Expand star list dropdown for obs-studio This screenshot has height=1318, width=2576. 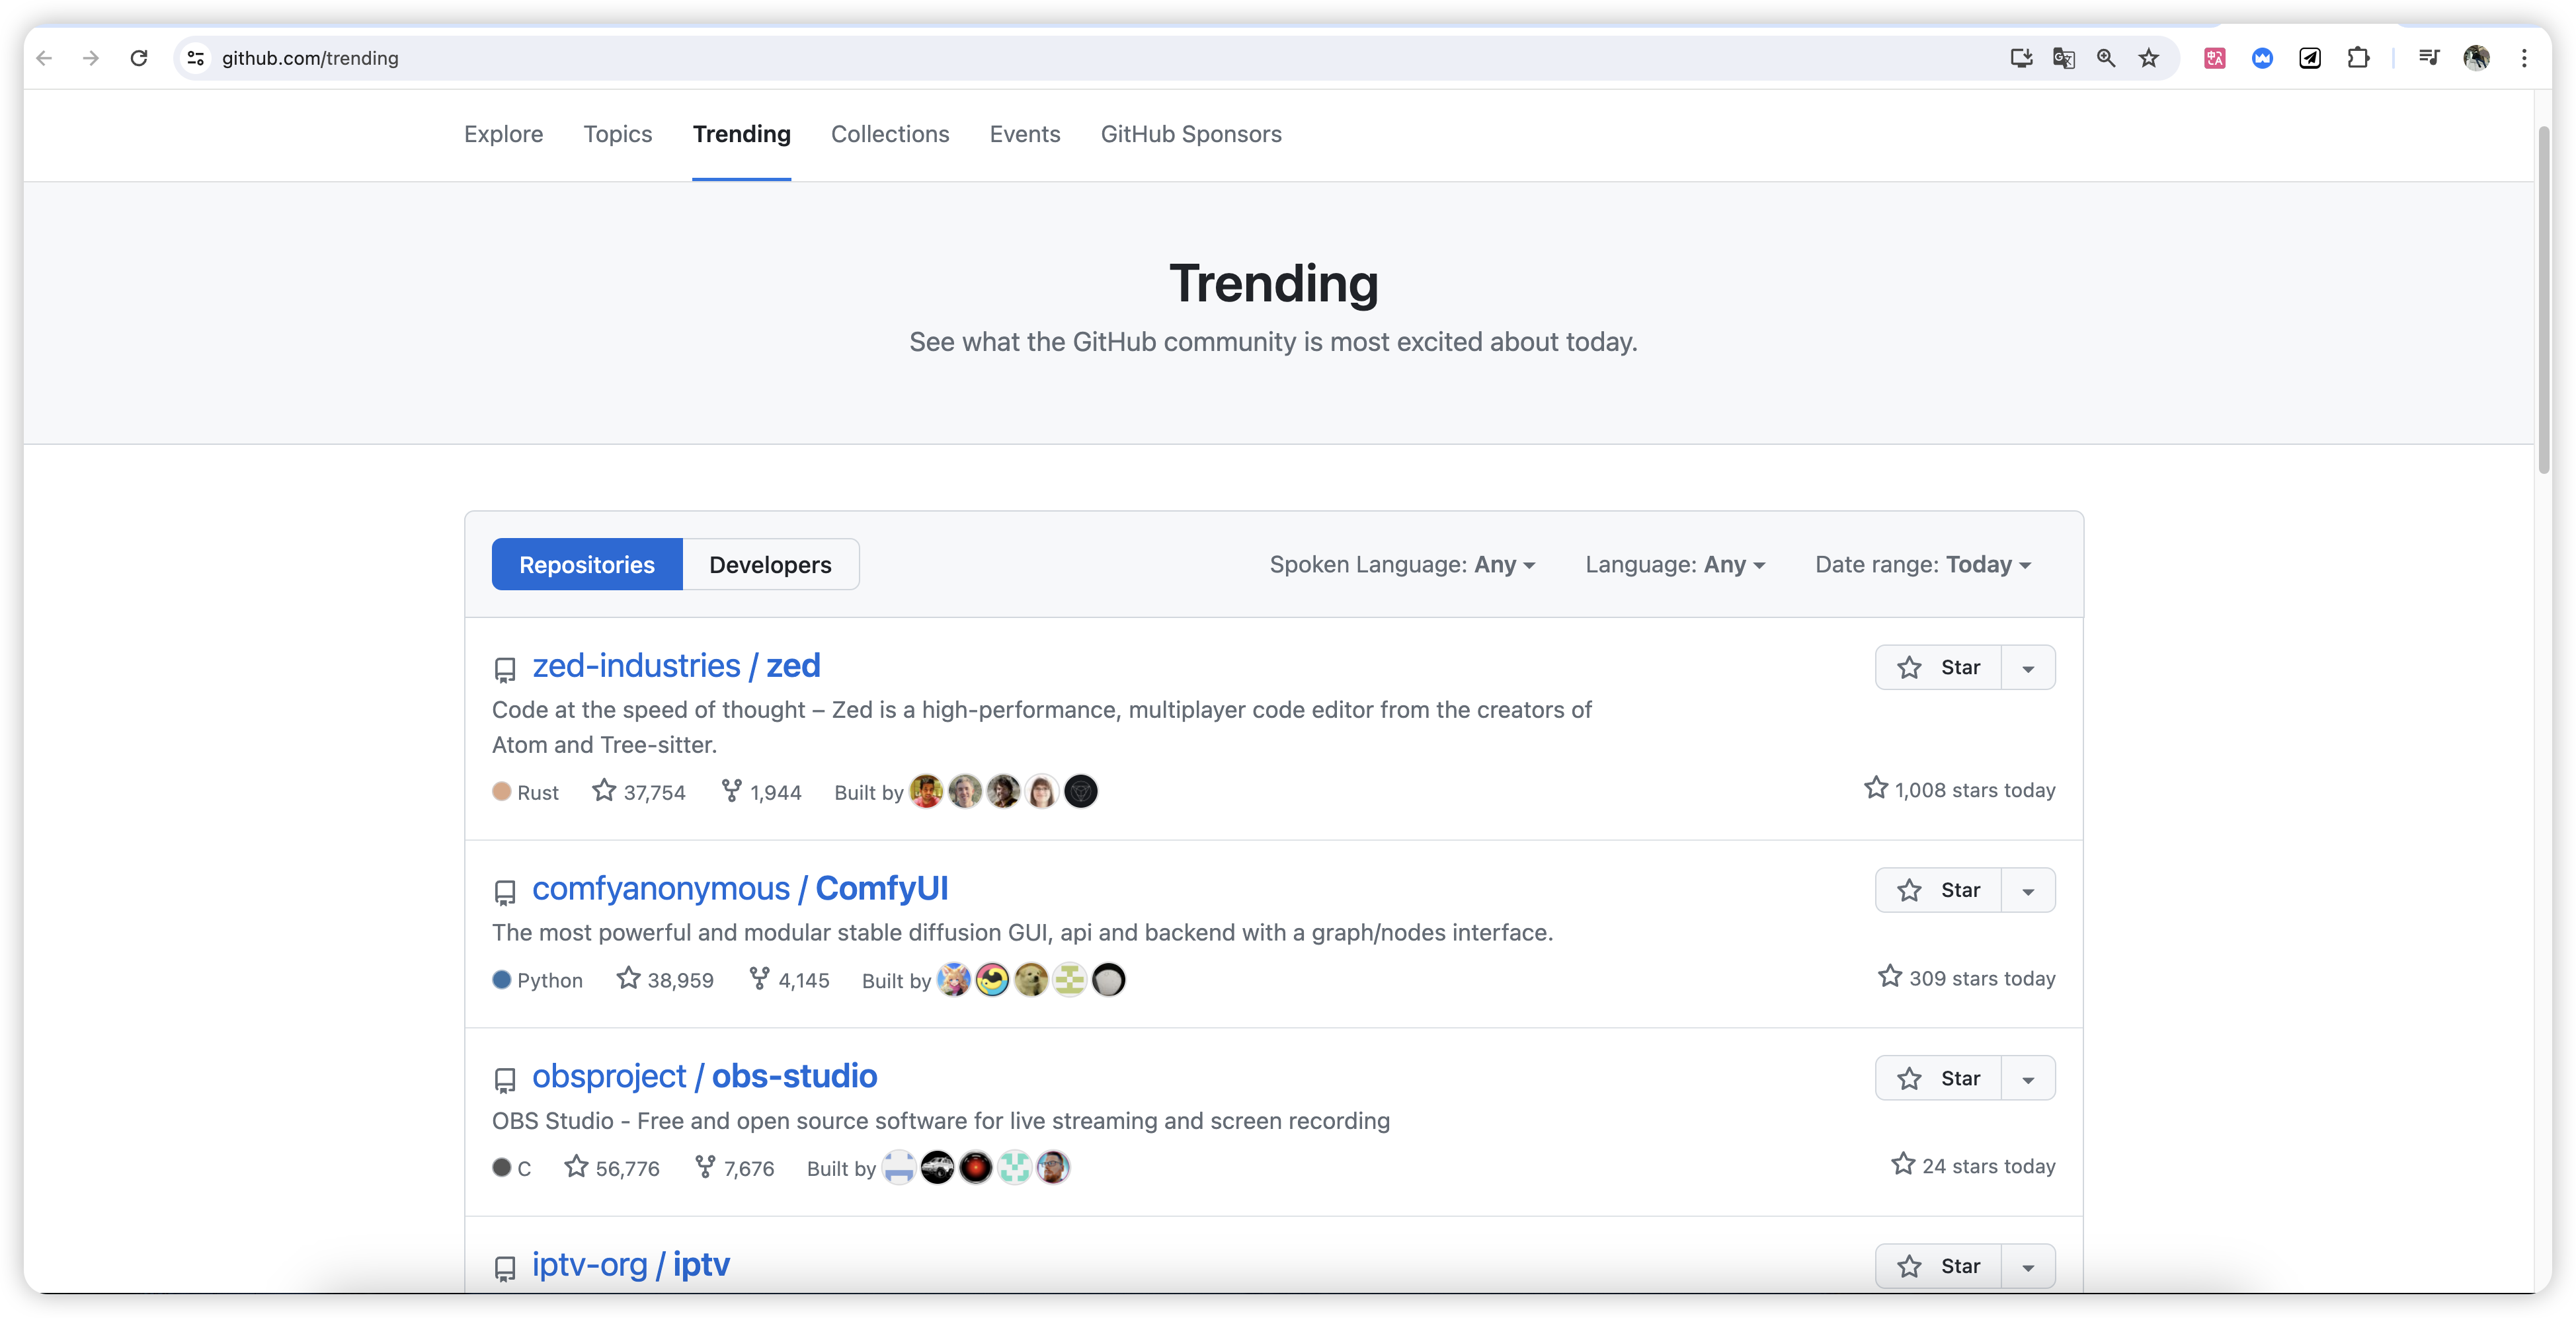point(2028,1078)
